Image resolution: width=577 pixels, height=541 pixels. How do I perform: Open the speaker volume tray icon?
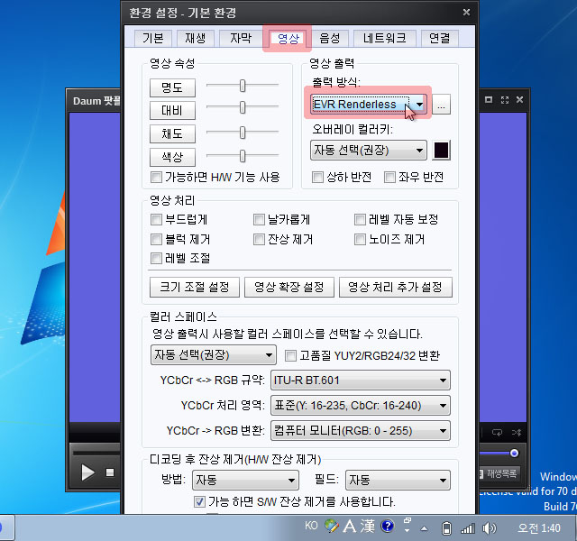tap(490, 527)
